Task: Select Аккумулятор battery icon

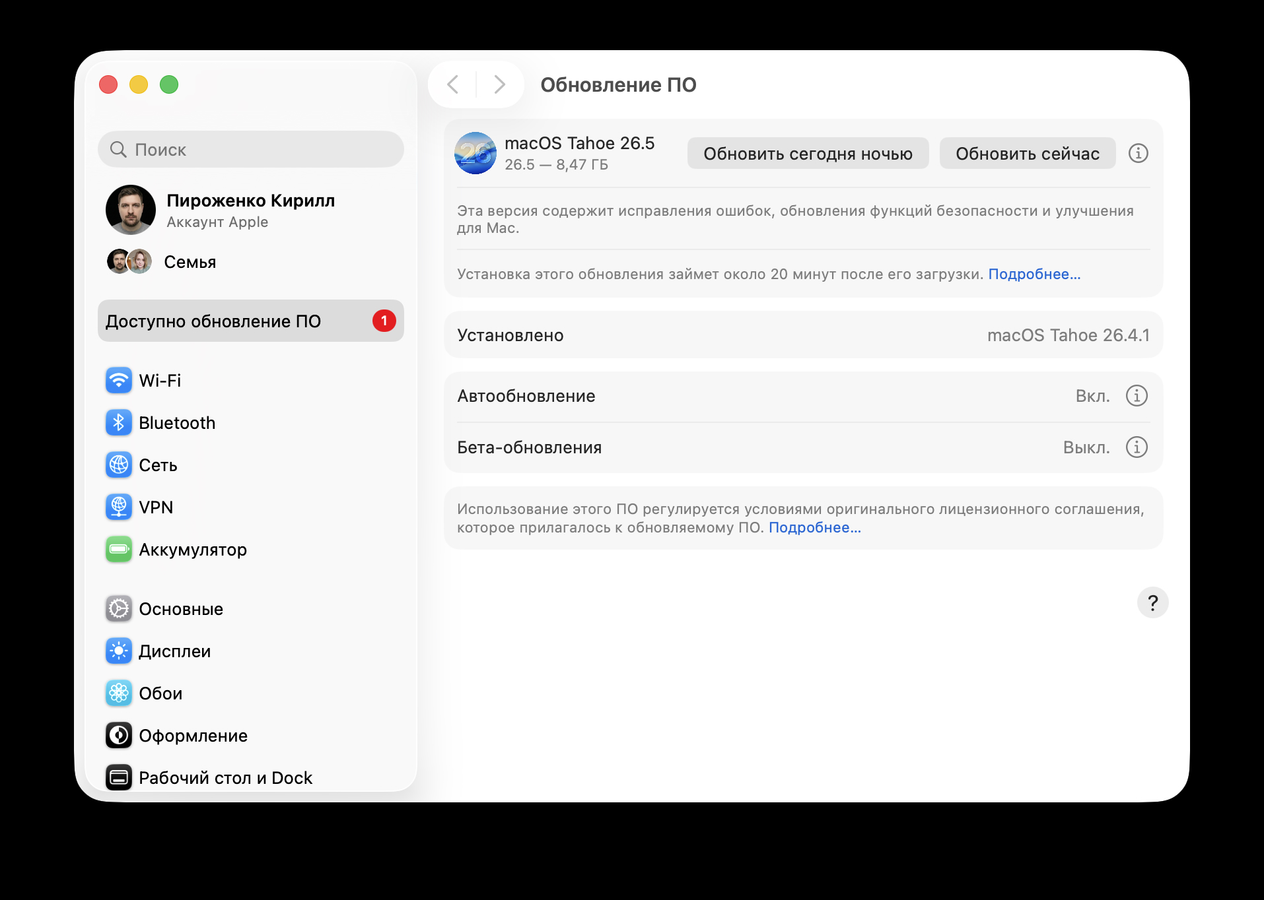Action: 119,550
